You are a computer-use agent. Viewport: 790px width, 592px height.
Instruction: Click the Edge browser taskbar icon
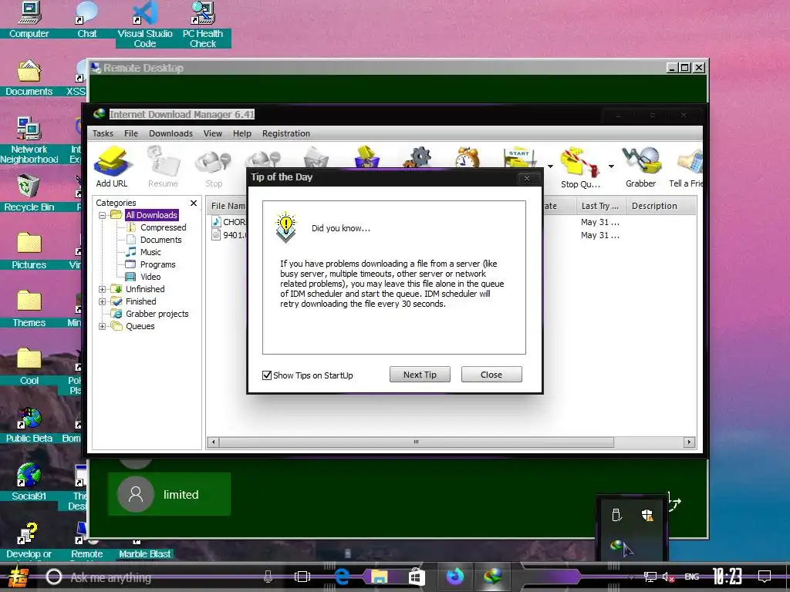click(x=342, y=577)
